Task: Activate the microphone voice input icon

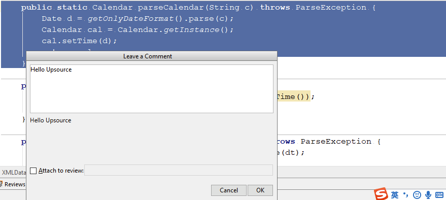Action: pos(428,195)
